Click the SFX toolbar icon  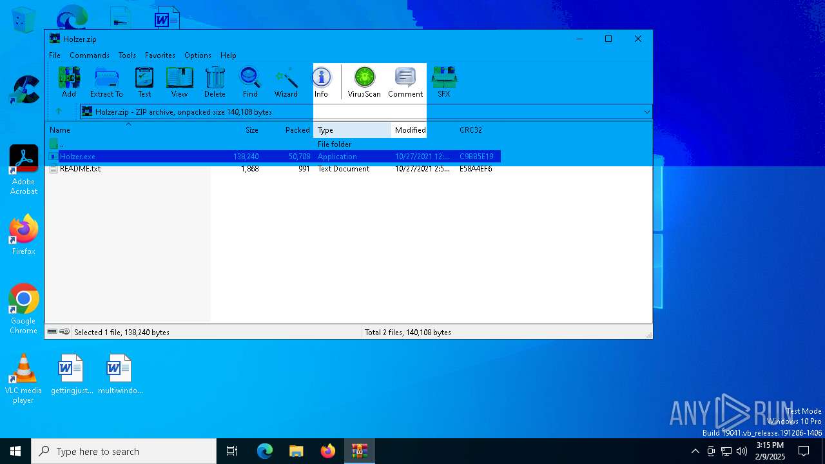pos(444,82)
